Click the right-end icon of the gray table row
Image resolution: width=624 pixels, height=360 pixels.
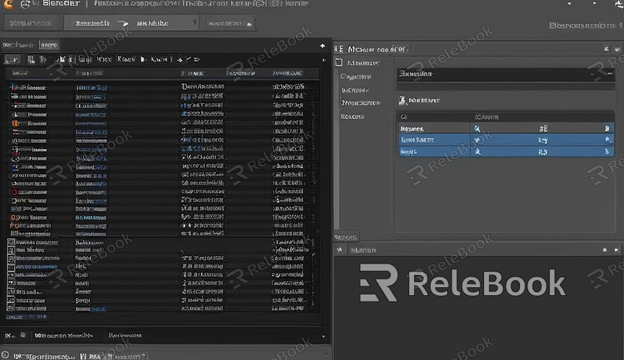coord(607,128)
